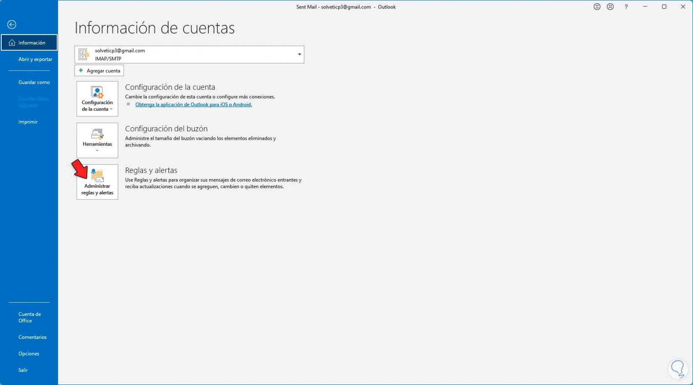Open the Herramientas mailbox tools menu
693x385 pixels.
pyautogui.click(x=97, y=140)
